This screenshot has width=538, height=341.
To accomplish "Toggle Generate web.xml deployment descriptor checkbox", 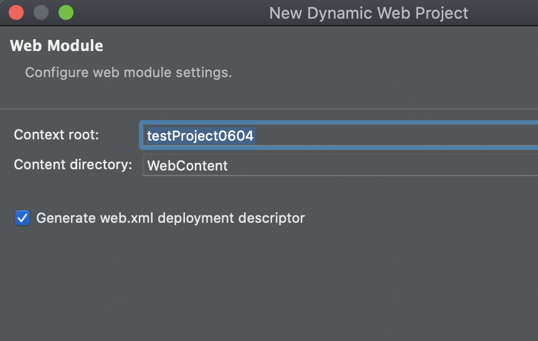I will click(22, 218).
